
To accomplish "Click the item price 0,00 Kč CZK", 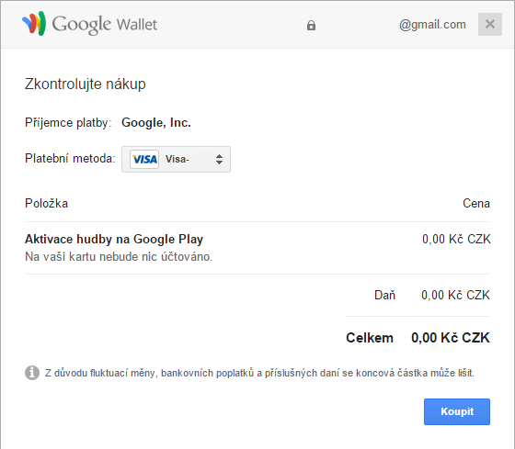I will 456,240.
